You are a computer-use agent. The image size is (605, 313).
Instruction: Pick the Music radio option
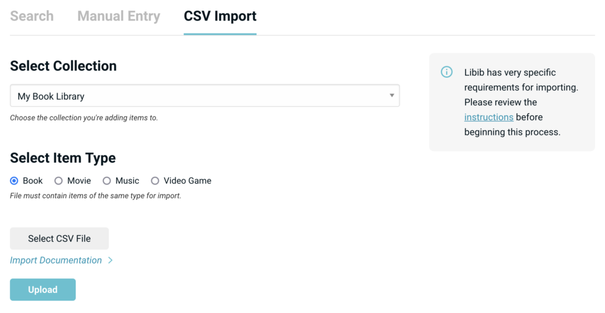coord(107,181)
